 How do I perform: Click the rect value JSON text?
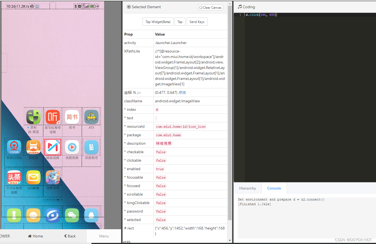tap(190, 231)
